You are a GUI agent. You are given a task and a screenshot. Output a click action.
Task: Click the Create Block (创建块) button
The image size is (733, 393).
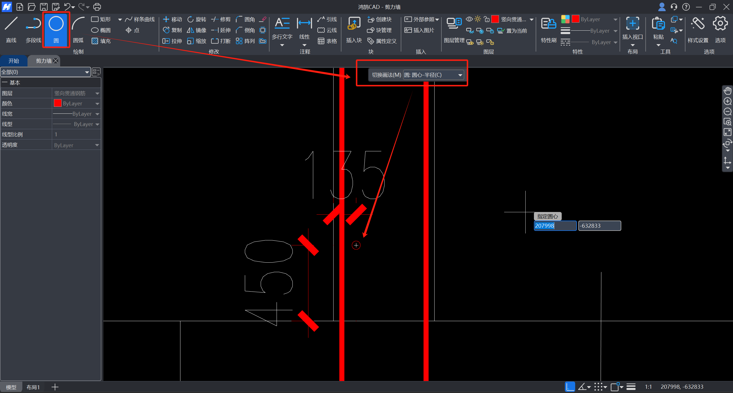[379, 19]
